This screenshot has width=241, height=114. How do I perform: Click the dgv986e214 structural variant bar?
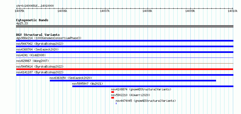pyautogui.click(x=125, y=41)
